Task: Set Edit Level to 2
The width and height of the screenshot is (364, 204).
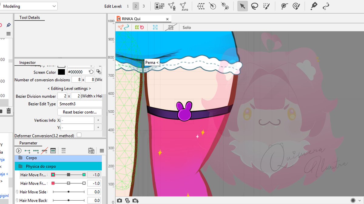Action: (x=136, y=6)
